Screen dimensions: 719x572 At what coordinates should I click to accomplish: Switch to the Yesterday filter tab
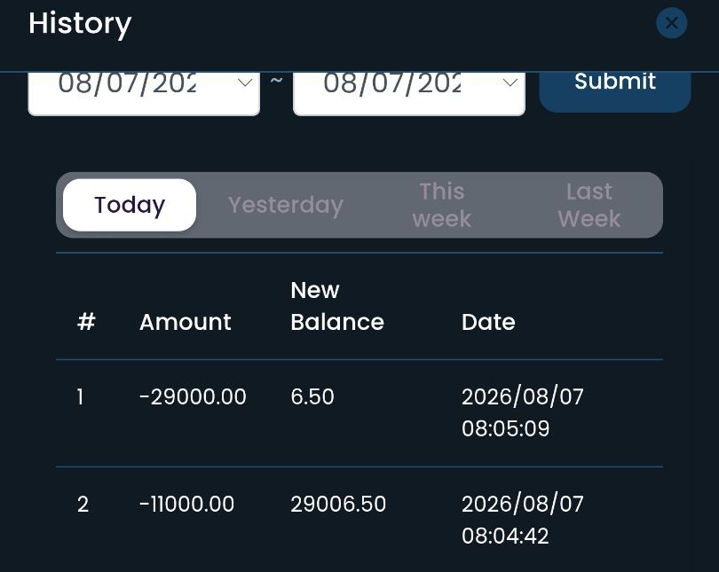click(x=286, y=205)
